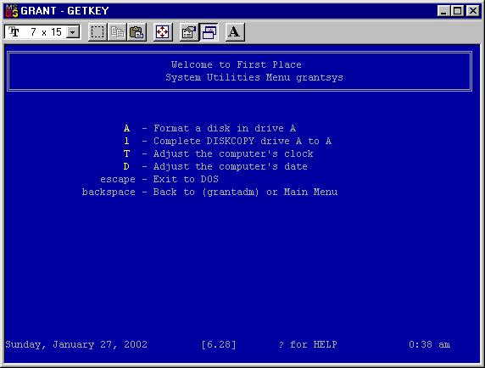This screenshot has width=485, height=368.
Task: Select 'Complete DISKCOPY drive A to A' option
Action: point(227,141)
